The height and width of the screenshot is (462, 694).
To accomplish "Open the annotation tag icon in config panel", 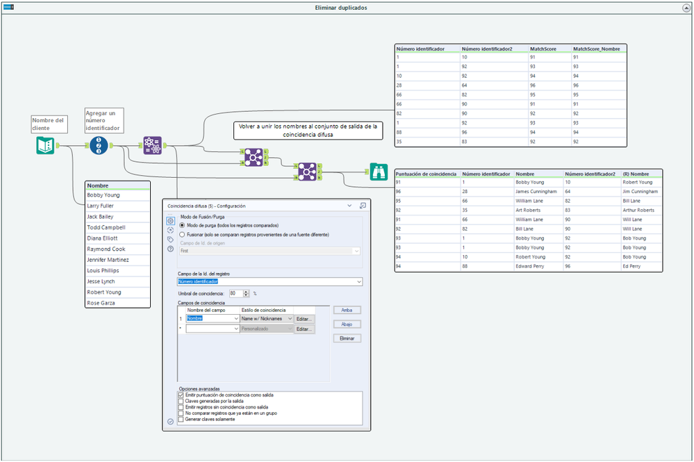I will click(x=170, y=240).
